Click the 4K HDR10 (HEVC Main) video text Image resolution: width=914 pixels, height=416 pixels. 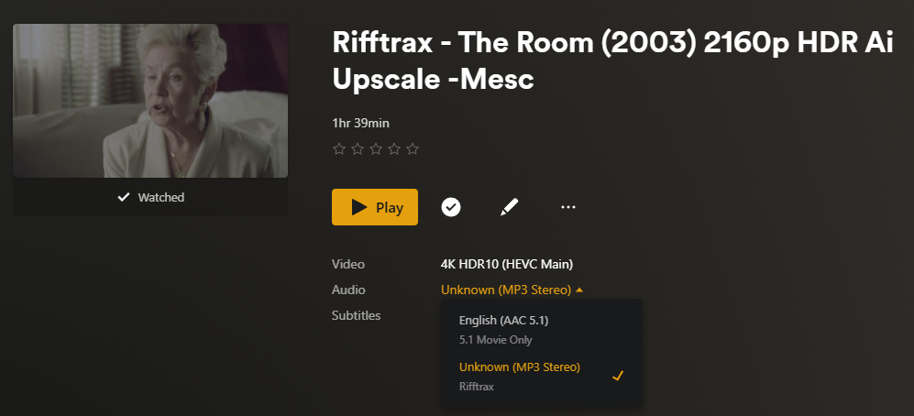[x=507, y=264]
